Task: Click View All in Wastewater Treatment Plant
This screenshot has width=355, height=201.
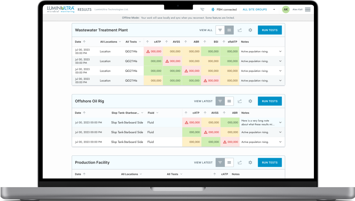Action: click(206, 30)
